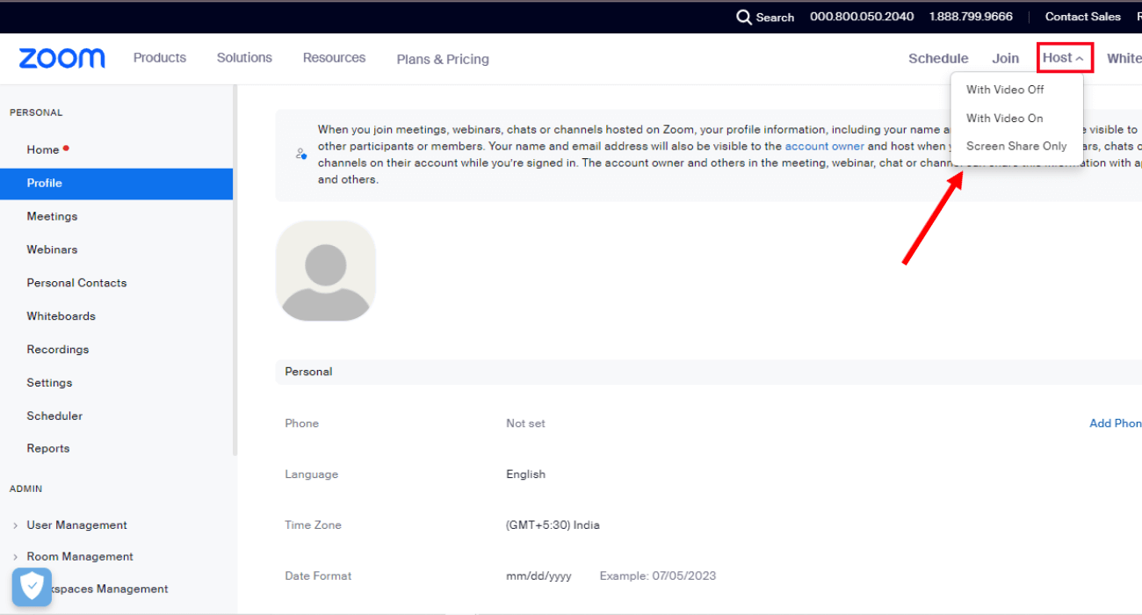Open the Solutions menu
The image size is (1142, 615).
(x=244, y=58)
